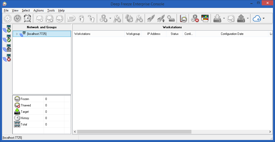This screenshot has height=142, width=275.
Task: Click the Send Message speech bubble icon
Action: click(x=71, y=18)
